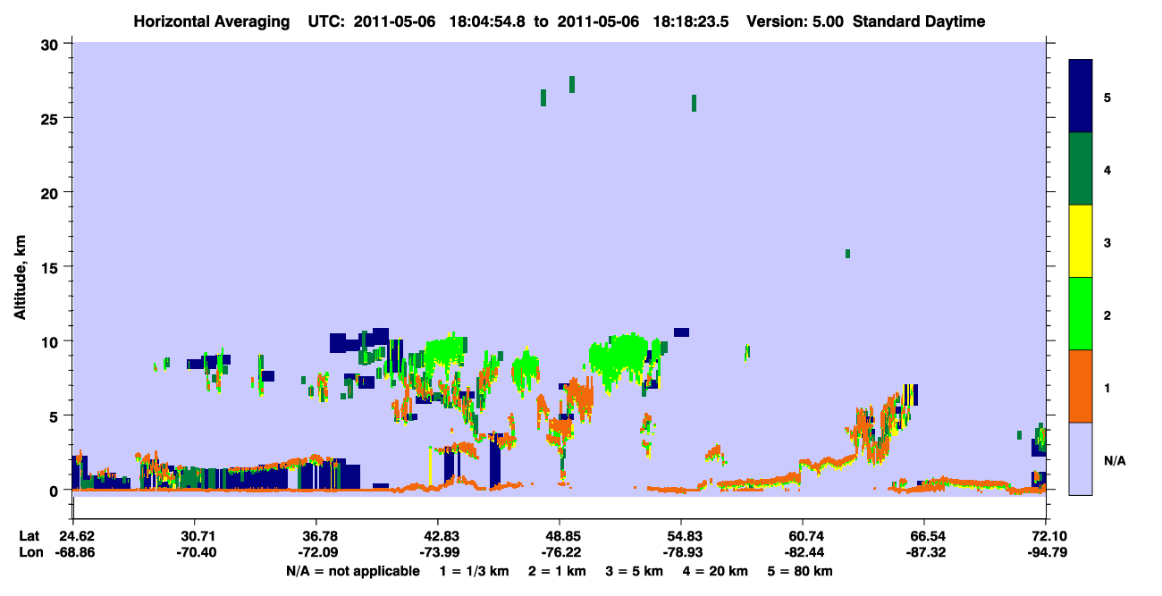Click the colorbar label '2'
The height and width of the screenshot is (596, 1162).
pos(1107,315)
